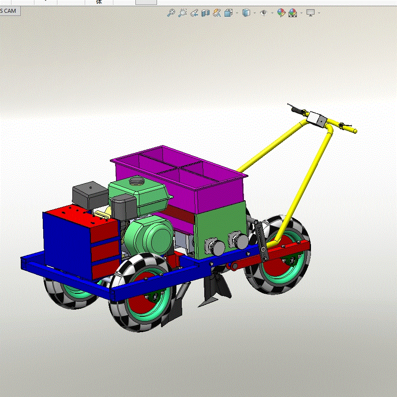Click the Apply Scene icon

pos(293,13)
